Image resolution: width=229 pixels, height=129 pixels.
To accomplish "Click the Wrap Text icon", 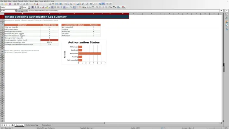I will (x=71, y=7).
